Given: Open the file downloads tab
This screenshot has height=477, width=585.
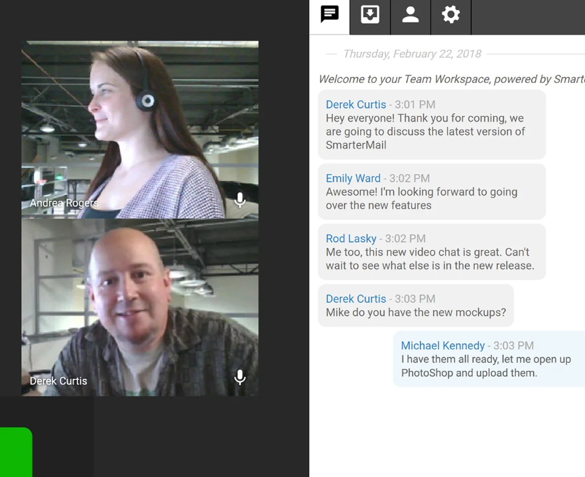Looking at the screenshot, I should click(370, 15).
